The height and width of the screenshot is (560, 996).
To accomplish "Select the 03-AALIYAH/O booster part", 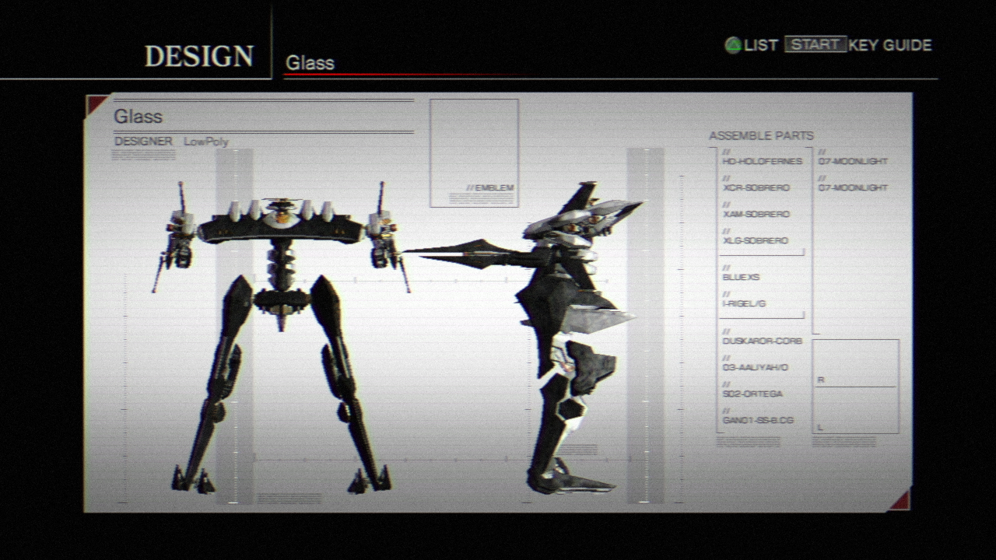I will 755,368.
